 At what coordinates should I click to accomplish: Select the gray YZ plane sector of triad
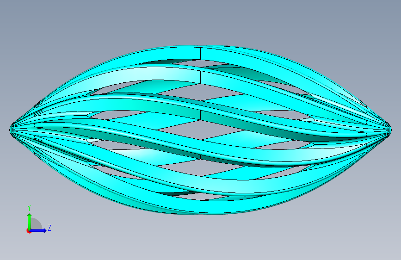36,224
